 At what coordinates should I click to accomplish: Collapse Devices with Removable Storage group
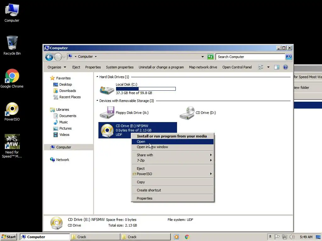pos(97,101)
